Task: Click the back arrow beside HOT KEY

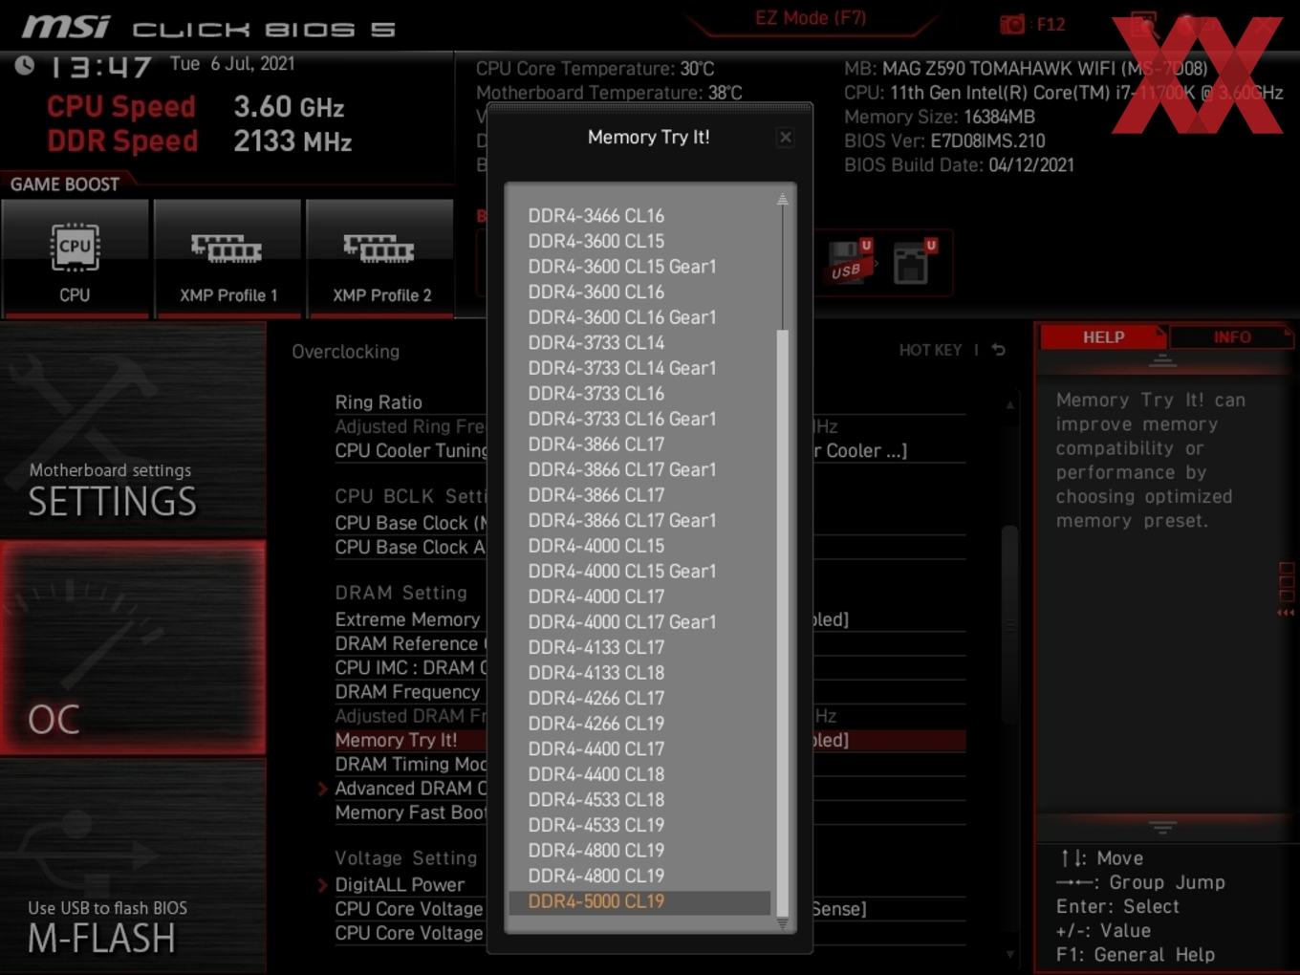Action: click(999, 350)
